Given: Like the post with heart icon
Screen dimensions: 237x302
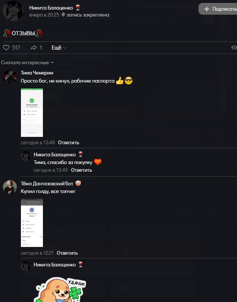Looking at the screenshot, I should click(x=6, y=48).
